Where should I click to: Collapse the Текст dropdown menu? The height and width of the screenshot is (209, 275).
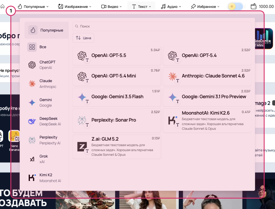(141, 7)
